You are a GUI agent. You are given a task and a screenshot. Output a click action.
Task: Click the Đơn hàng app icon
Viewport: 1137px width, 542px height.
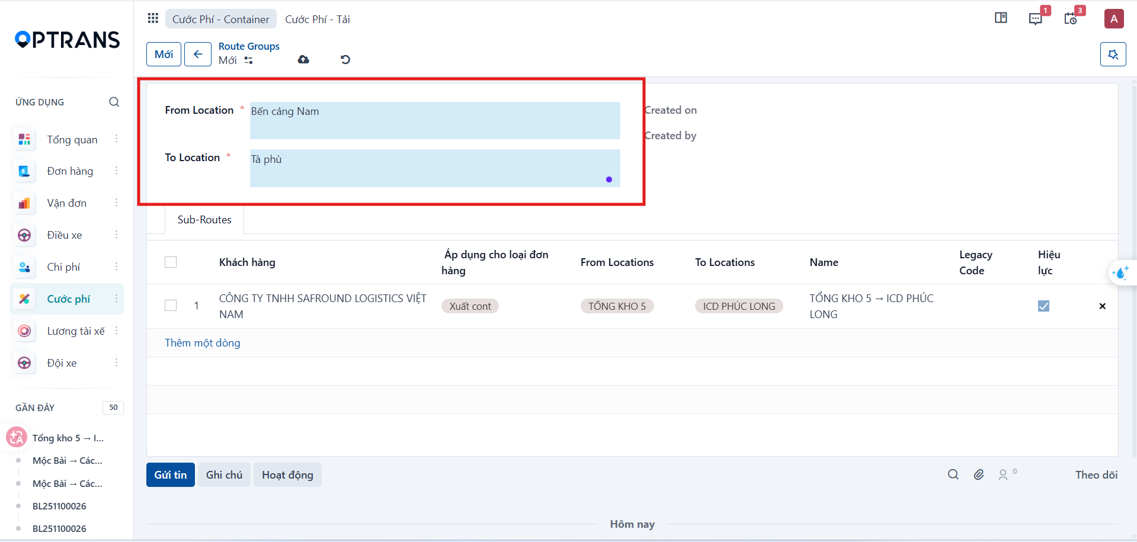tap(24, 171)
